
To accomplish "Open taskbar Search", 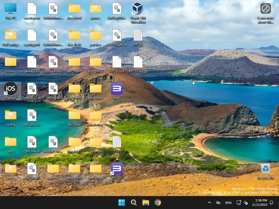I will 134,202.
